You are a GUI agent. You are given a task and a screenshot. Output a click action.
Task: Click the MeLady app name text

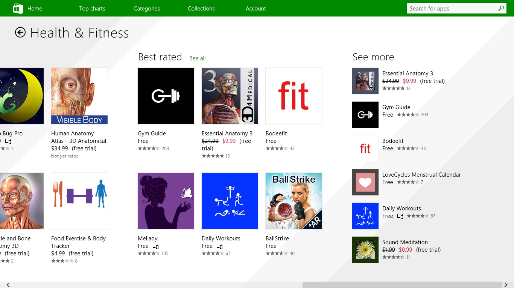point(148,238)
